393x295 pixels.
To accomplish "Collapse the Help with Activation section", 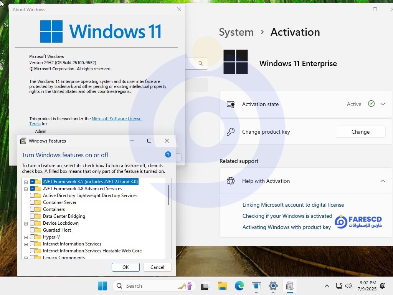I will tap(383, 181).
